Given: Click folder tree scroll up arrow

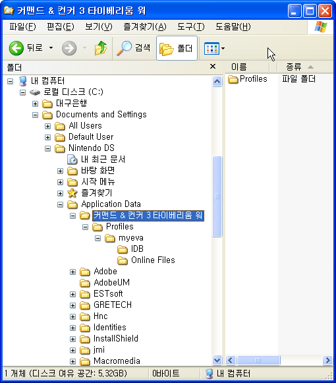Looking at the screenshot, I should click(217, 81).
